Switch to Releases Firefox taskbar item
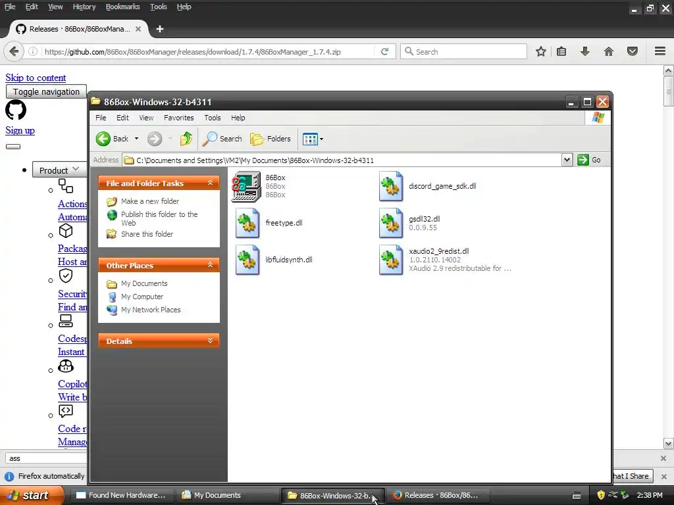 tap(436, 495)
